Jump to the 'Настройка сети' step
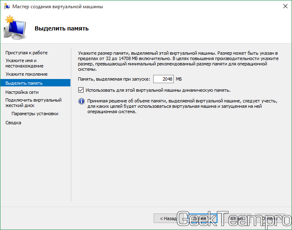 [x=23, y=92]
